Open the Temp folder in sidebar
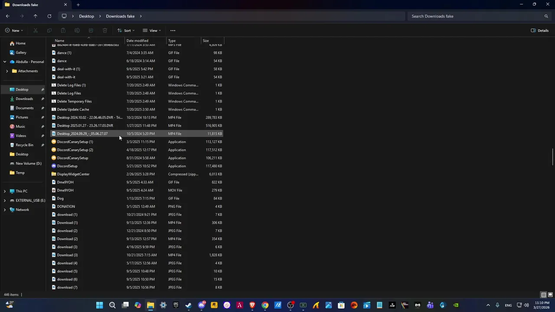Viewport: 555px width, 312px height. (x=20, y=172)
